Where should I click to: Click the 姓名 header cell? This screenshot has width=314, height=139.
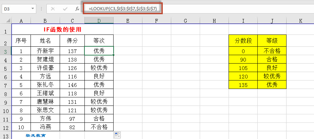45,41
